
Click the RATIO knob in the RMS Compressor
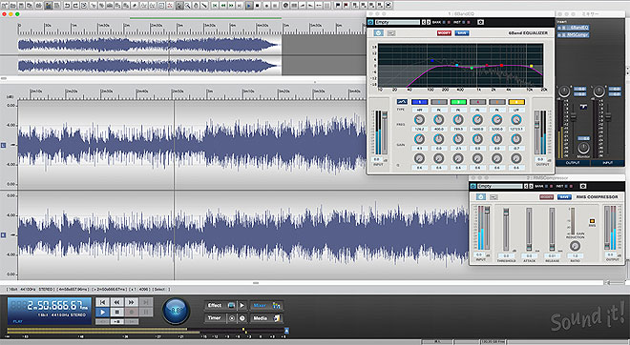coord(575,246)
